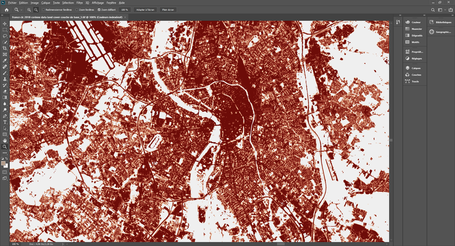Select the Rectangular Marquee tool
The height and width of the screenshot is (246, 455).
point(5,30)
